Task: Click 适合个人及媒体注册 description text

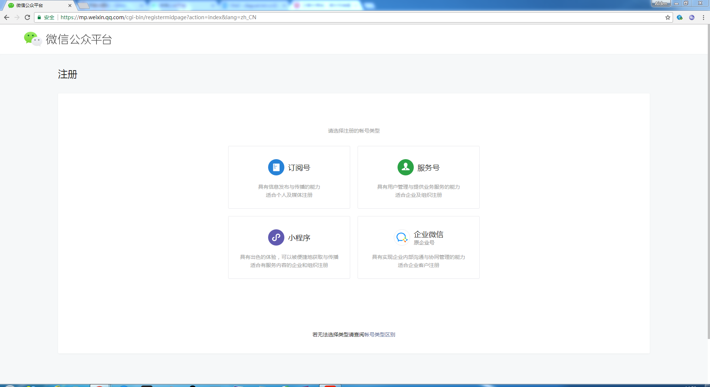Action: (289, 195)
